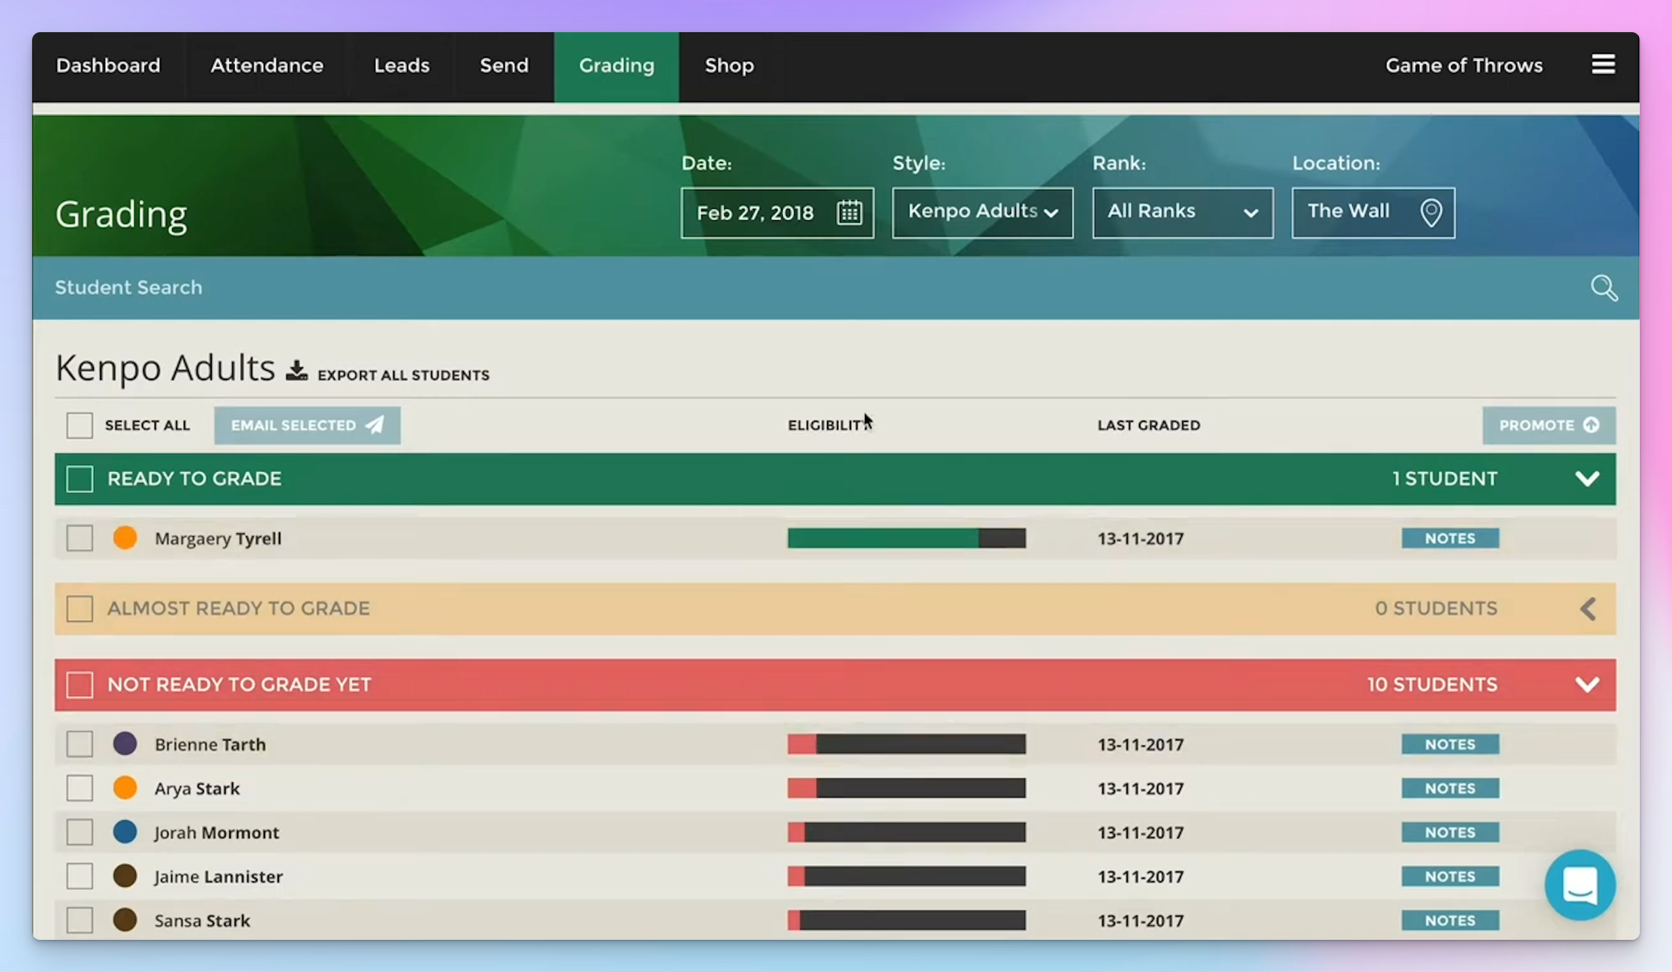The width and height of the screenshot is (1672, 972).
Task: Click the Feb 27, 2018 date field
Action: coord(777,212)
